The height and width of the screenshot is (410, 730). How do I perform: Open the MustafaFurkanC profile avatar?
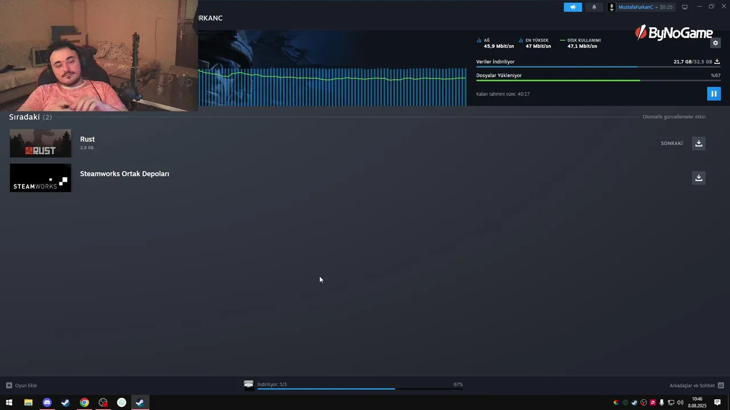612,7
